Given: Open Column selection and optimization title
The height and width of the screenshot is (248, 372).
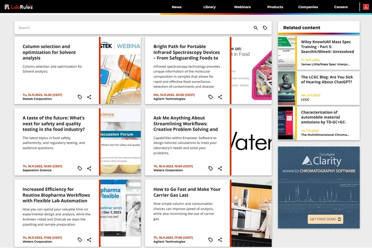Looking at the screenshot, I should [49, 52].
